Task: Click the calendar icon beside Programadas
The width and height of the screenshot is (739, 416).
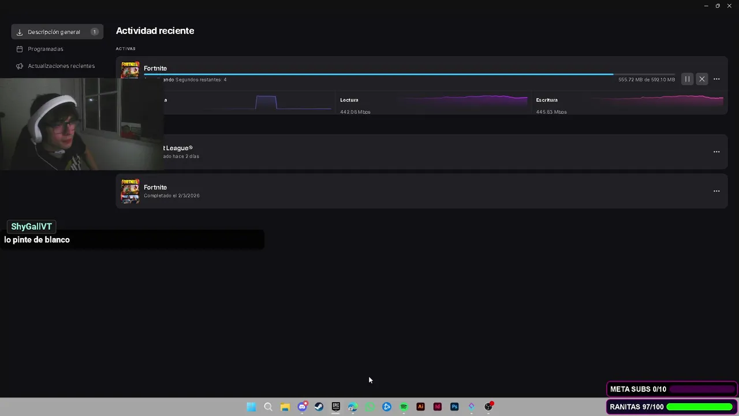Action: 20,49
